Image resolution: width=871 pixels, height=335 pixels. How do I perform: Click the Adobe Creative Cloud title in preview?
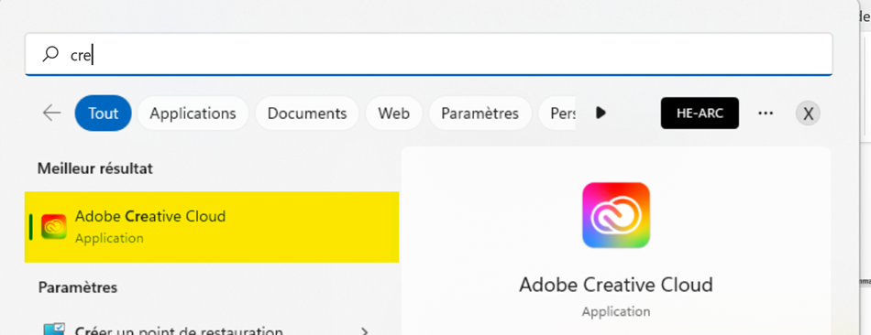[x=616, y=285]
